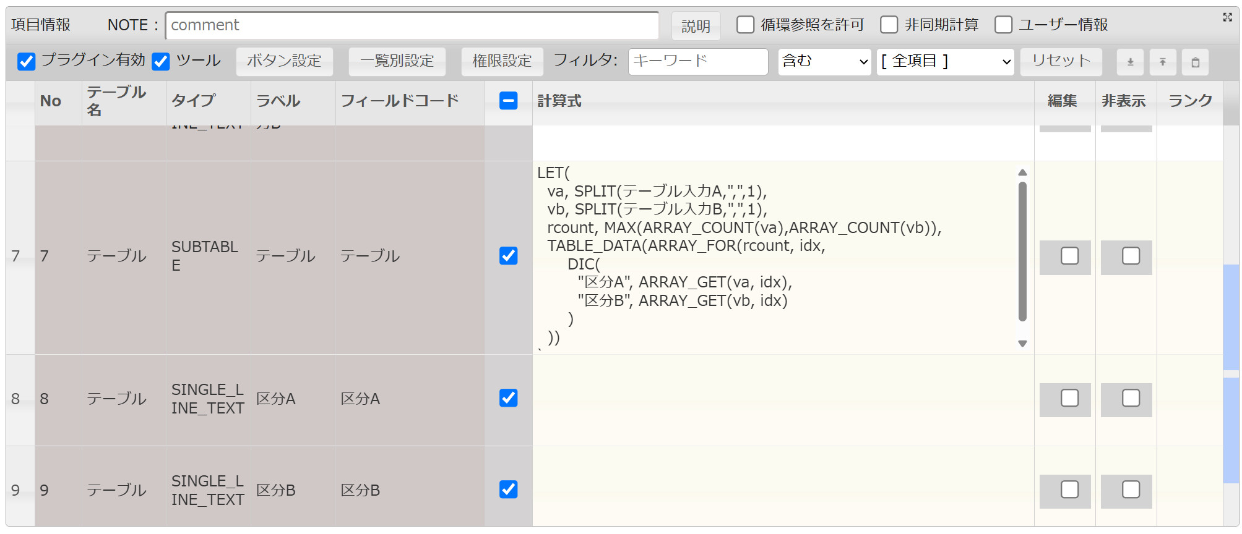Open 権限設定 settings
1242x534 pixels.
point(502,61)
